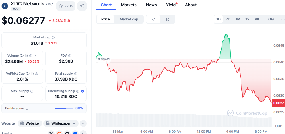Set the chart range to 1Y

click(247, 19)
